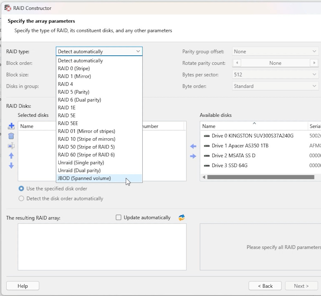Click the refresh resulting RAID array icon
Image resolution: width=321 pixels, height=296 pixels.
click(182, 218)
